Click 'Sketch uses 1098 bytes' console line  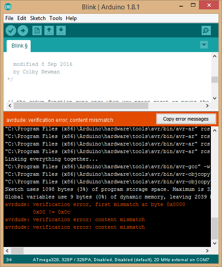(108, 190)
